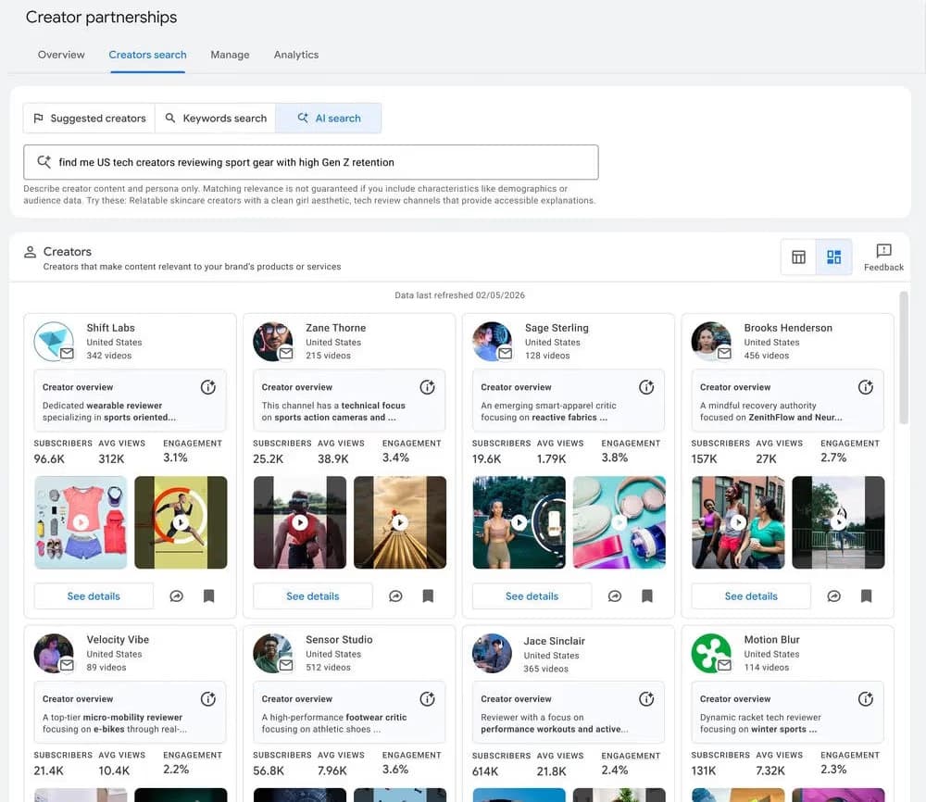This screenshot has width=926, height=802.
Task: Switch to Keywords search mode
Action: coord(216,119)
